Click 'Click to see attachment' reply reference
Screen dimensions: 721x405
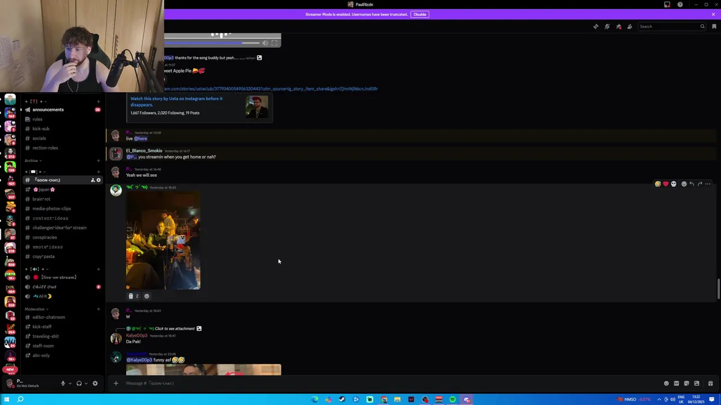coord(175,328)
